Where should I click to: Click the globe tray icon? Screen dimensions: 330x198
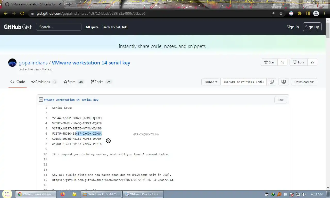[273, 194]
